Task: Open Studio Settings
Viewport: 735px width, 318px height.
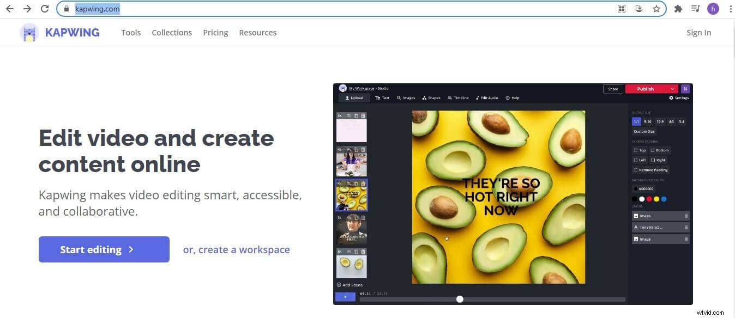Action: [679, 97]
